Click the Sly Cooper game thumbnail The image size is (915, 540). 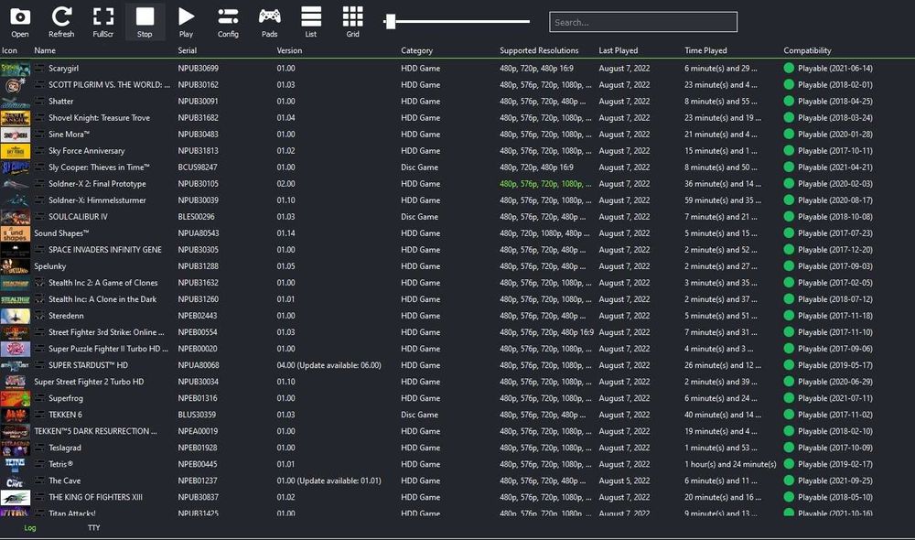pyautogui.click(x=16, y=167)
